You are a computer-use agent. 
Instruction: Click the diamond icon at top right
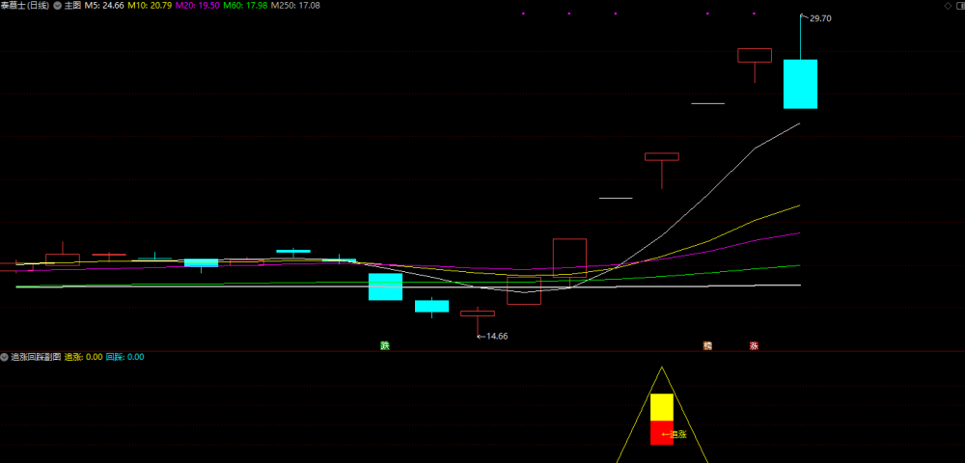click(x=948, y=6)
